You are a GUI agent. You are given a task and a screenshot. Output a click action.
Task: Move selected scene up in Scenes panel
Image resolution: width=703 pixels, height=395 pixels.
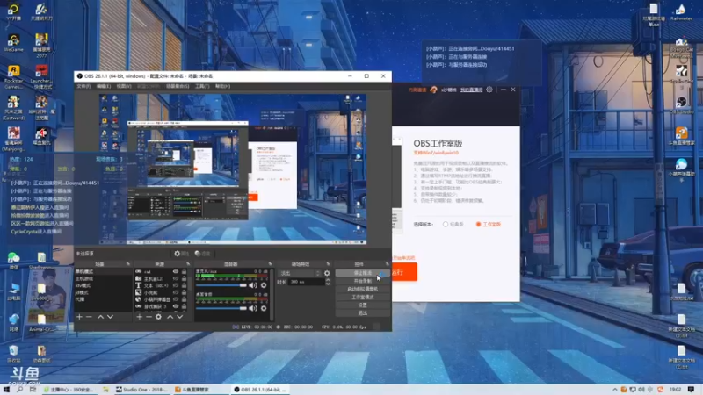[x=100, y=317]
